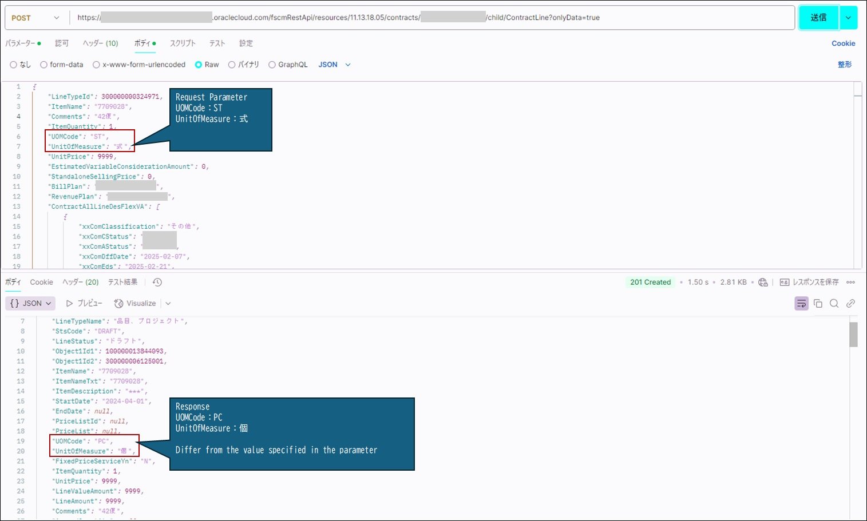Image resolution: width=867 pixels, height=521 pixels.
Task: Switch body type to GraphQL
Action: point(288,64)
